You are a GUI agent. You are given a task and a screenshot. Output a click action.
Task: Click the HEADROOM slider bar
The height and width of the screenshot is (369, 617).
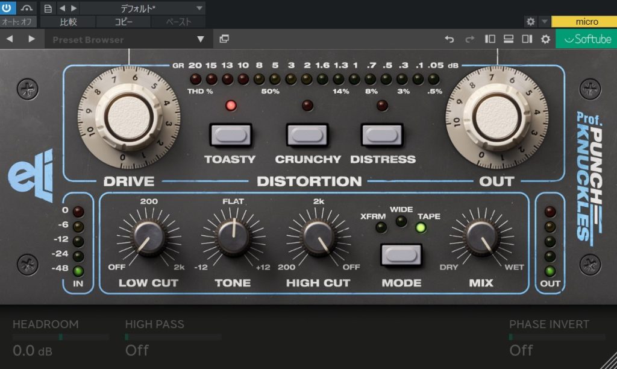[60, 337]
